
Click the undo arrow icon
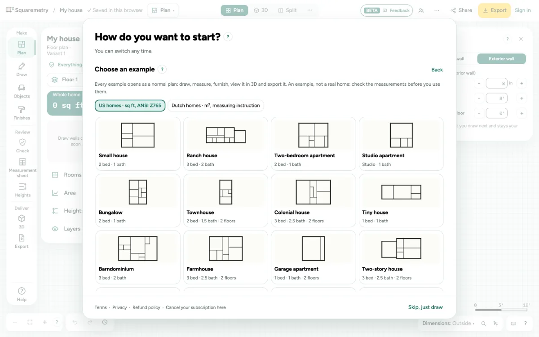[75, 322]
